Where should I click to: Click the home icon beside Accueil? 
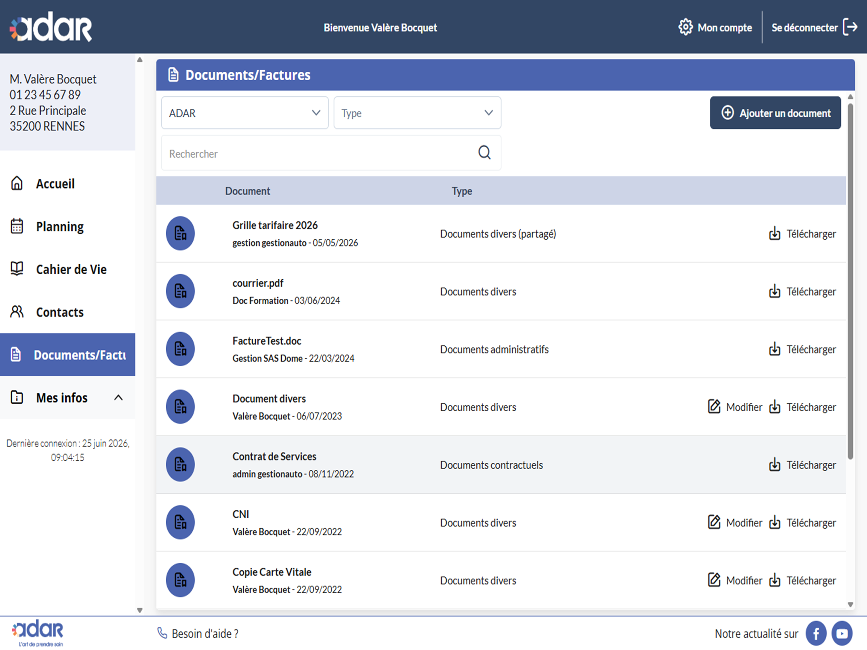[17, 183]
